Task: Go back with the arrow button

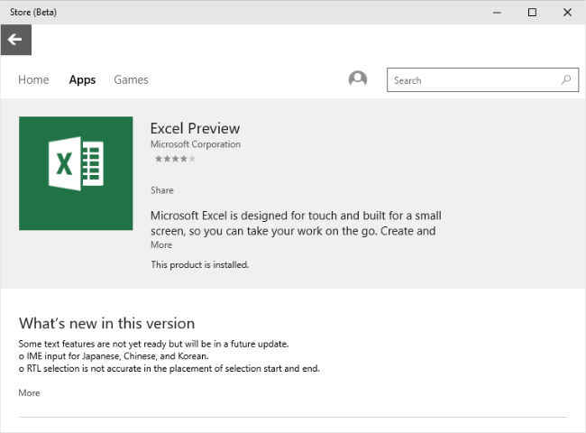Action: coord(15,40)
